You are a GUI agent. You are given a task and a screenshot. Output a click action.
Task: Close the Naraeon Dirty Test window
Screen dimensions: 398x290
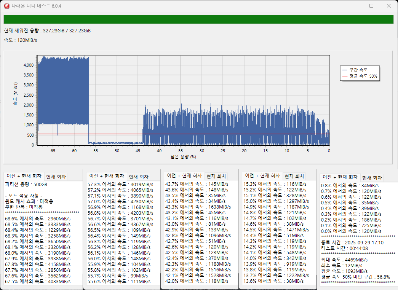click(x=389, y=6)
